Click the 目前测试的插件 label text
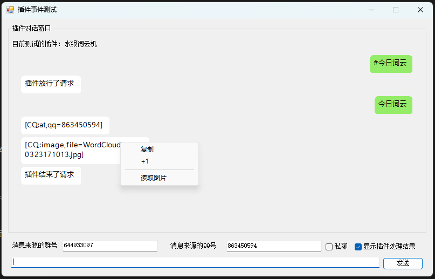Viewport: 435px width, 279px height. click(54, 44)
